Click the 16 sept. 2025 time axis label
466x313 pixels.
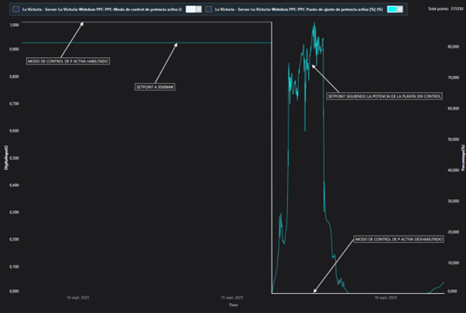point(387,297)
